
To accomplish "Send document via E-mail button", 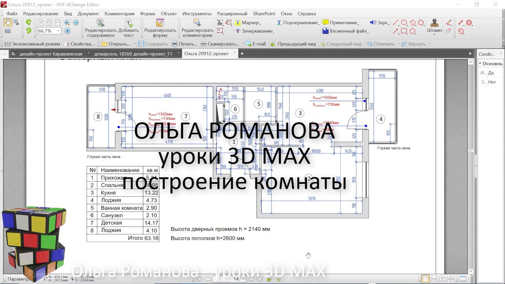I will coord(256,44).
